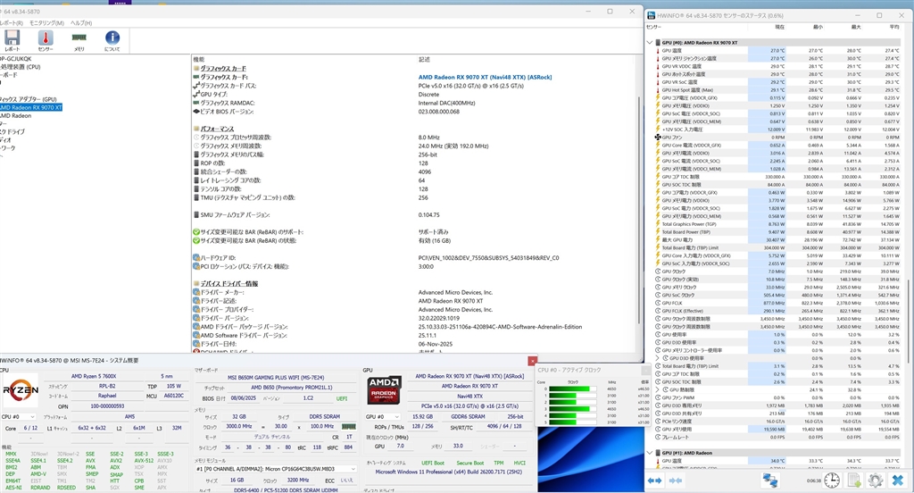This screenshot has height=493, width=914.
Task: Select AMD Radeon RX 9070 XT in device tree
Action: 31,107
